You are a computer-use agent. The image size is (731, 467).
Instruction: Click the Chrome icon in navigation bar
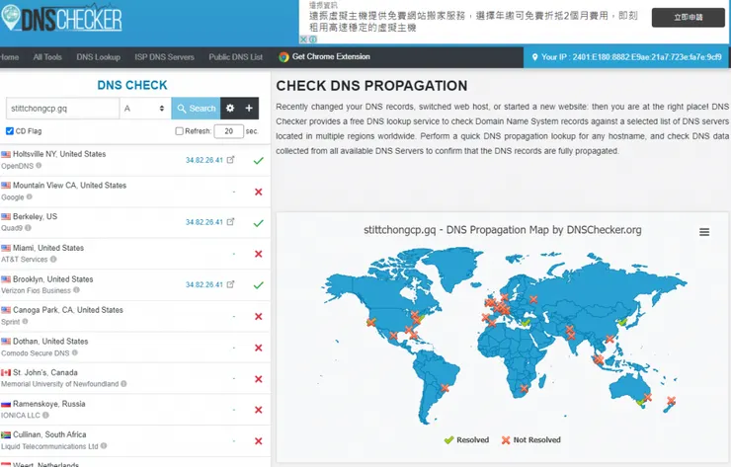[x=284, y=57]
